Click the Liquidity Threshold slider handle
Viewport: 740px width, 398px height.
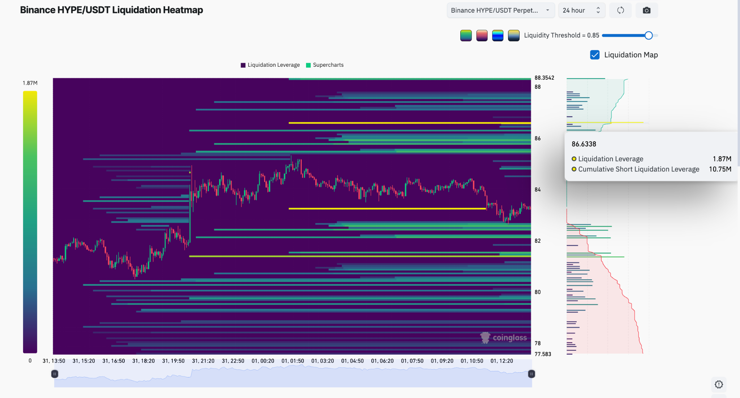click(x=649, y=35)
